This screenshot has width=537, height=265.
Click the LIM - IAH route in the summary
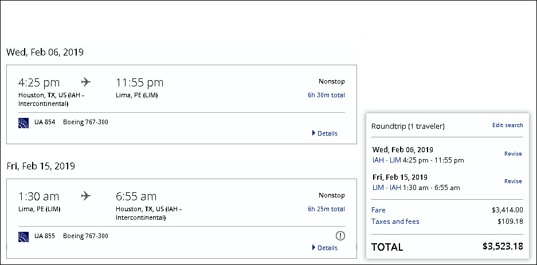tap(386, 187)
